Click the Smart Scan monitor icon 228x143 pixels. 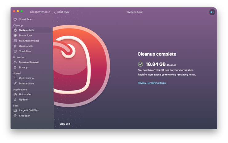pos(15,19)
